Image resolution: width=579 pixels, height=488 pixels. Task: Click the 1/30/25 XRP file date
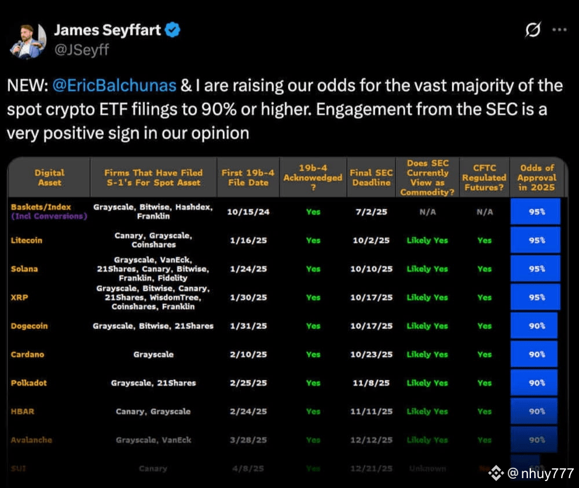(248, 297)
